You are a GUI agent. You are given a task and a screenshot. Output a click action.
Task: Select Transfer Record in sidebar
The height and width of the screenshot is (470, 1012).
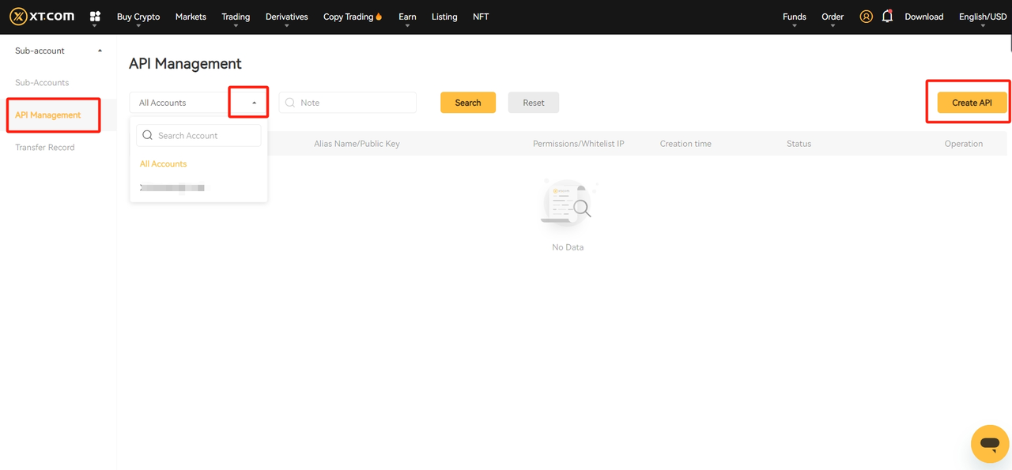[45, 148]
